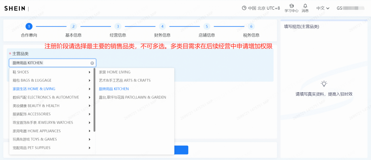Viewport: 371px width, 160px height.
Task: Click step 6 税务信息 circle
Action: [x=251, y=27]
